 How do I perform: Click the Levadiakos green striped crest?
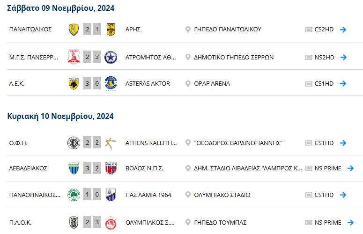(74, 168)
